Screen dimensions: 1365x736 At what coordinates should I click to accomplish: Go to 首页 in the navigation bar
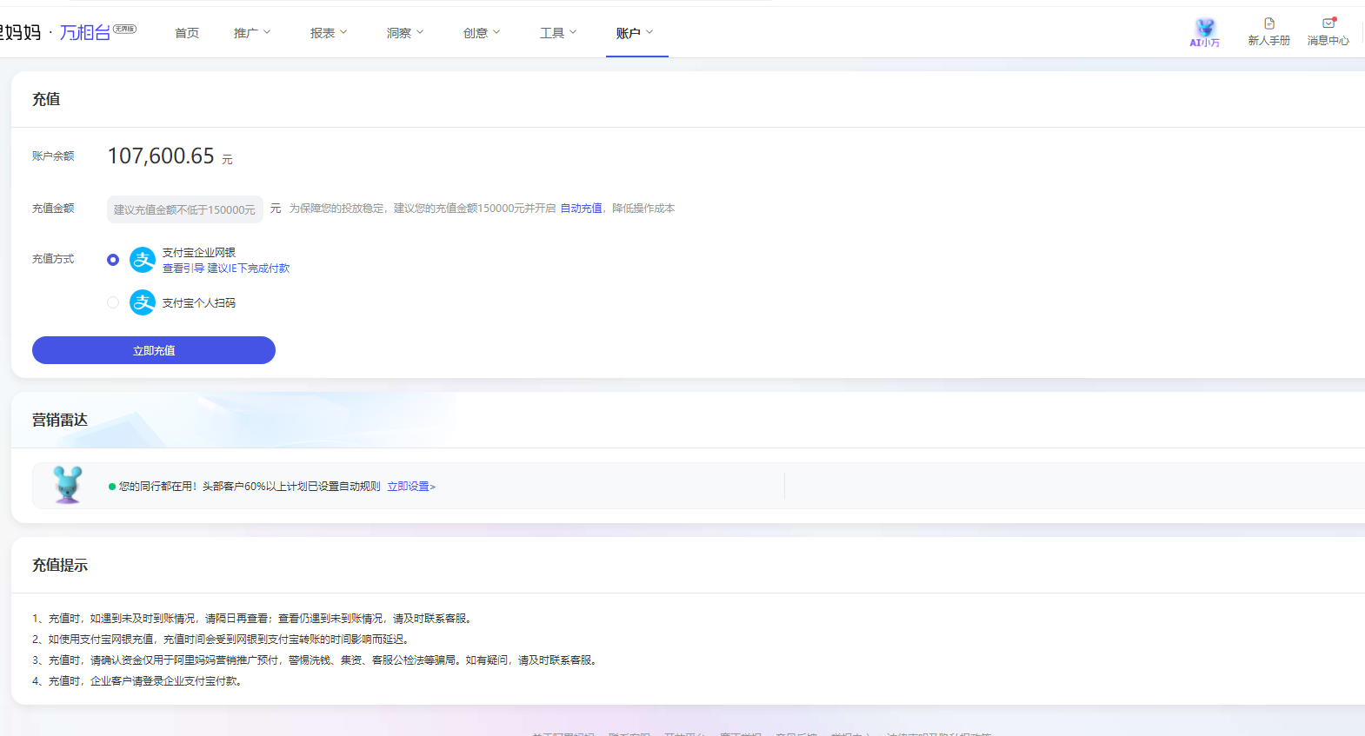187,33
